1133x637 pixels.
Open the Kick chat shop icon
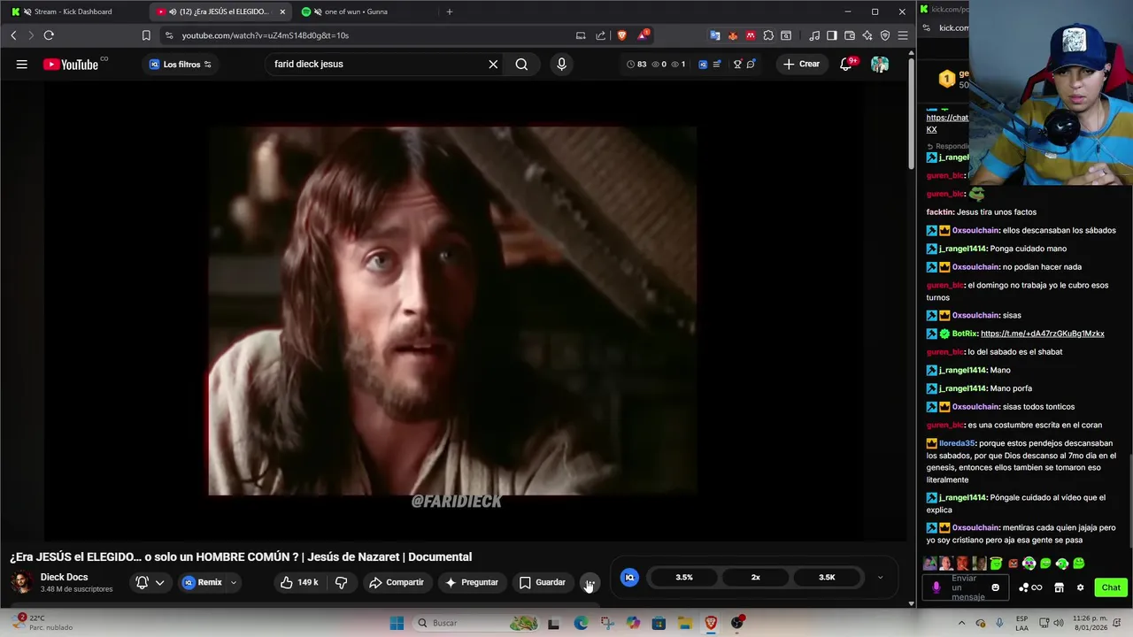[1059, 587]
